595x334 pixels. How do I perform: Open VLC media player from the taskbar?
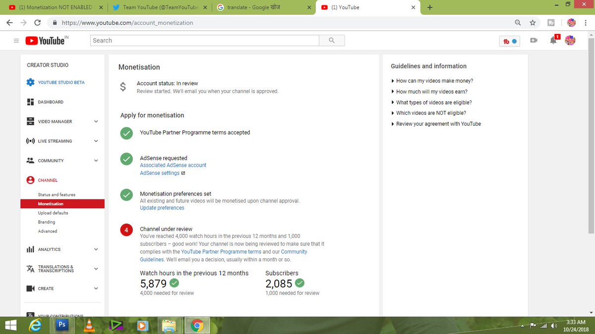pos(89,325)
